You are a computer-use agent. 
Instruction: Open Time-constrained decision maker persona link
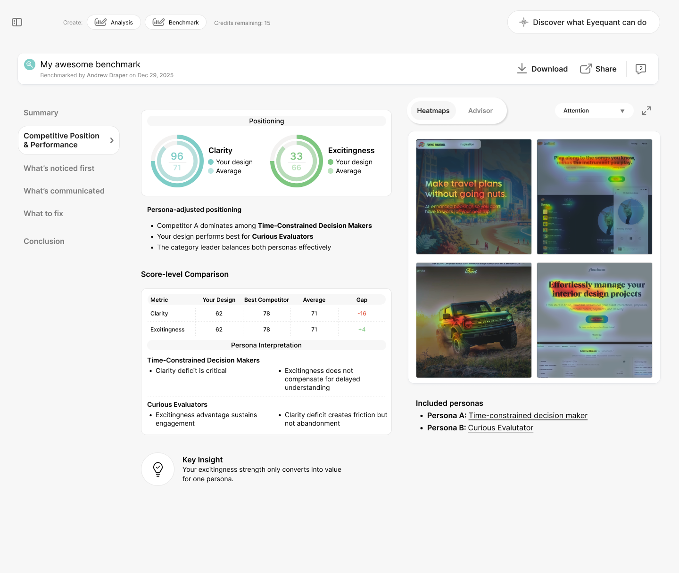pos(528,416)
